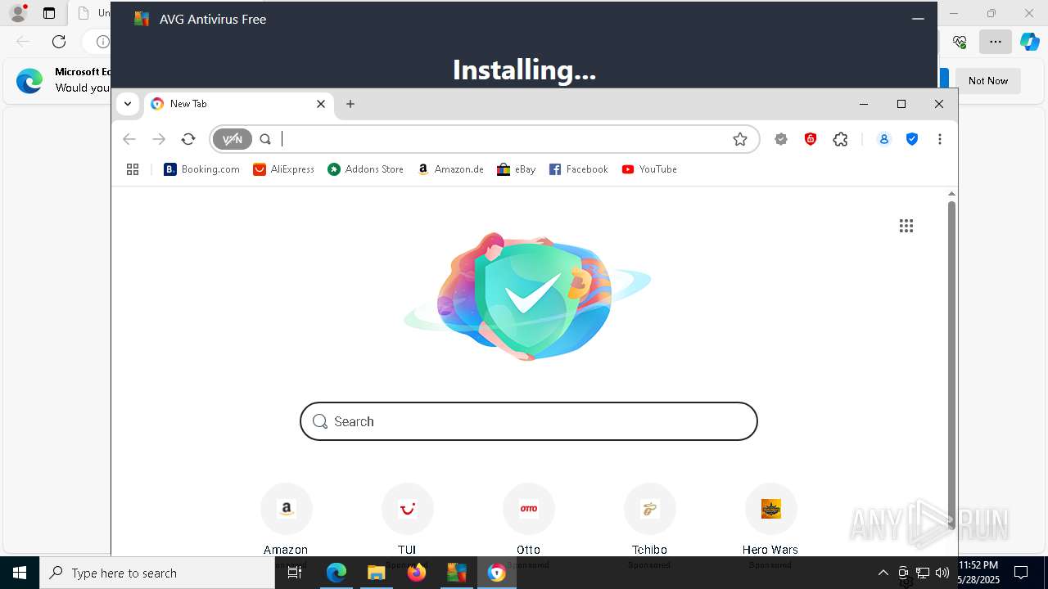Expand the tab search dropdown chevron

(x=128, y=104)
